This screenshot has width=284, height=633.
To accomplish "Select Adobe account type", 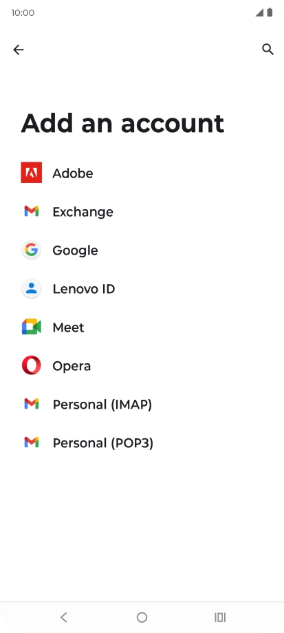I will (142, 173).
